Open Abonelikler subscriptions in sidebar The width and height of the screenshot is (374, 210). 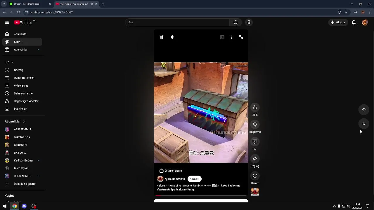[x=22, y=50]
